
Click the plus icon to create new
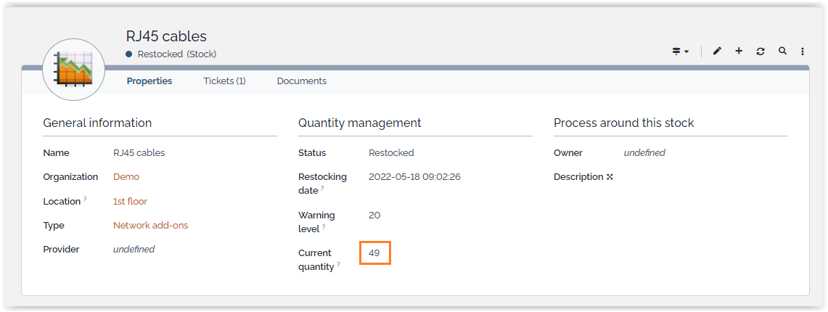[739, 51]
